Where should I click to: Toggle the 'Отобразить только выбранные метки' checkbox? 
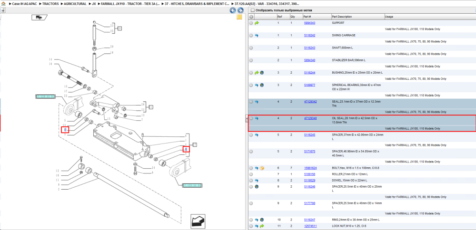click(x=253, y=10)
